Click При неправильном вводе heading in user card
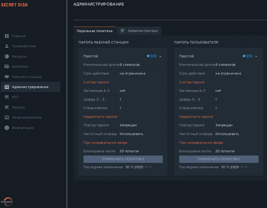Screen dimensions: 267x208 (x=201, y=142)
